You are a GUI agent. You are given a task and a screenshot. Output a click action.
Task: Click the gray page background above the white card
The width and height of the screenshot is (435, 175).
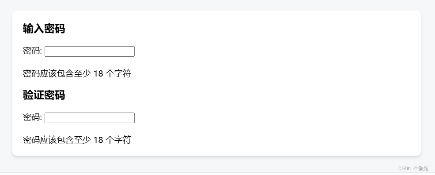tap(216, 5)
